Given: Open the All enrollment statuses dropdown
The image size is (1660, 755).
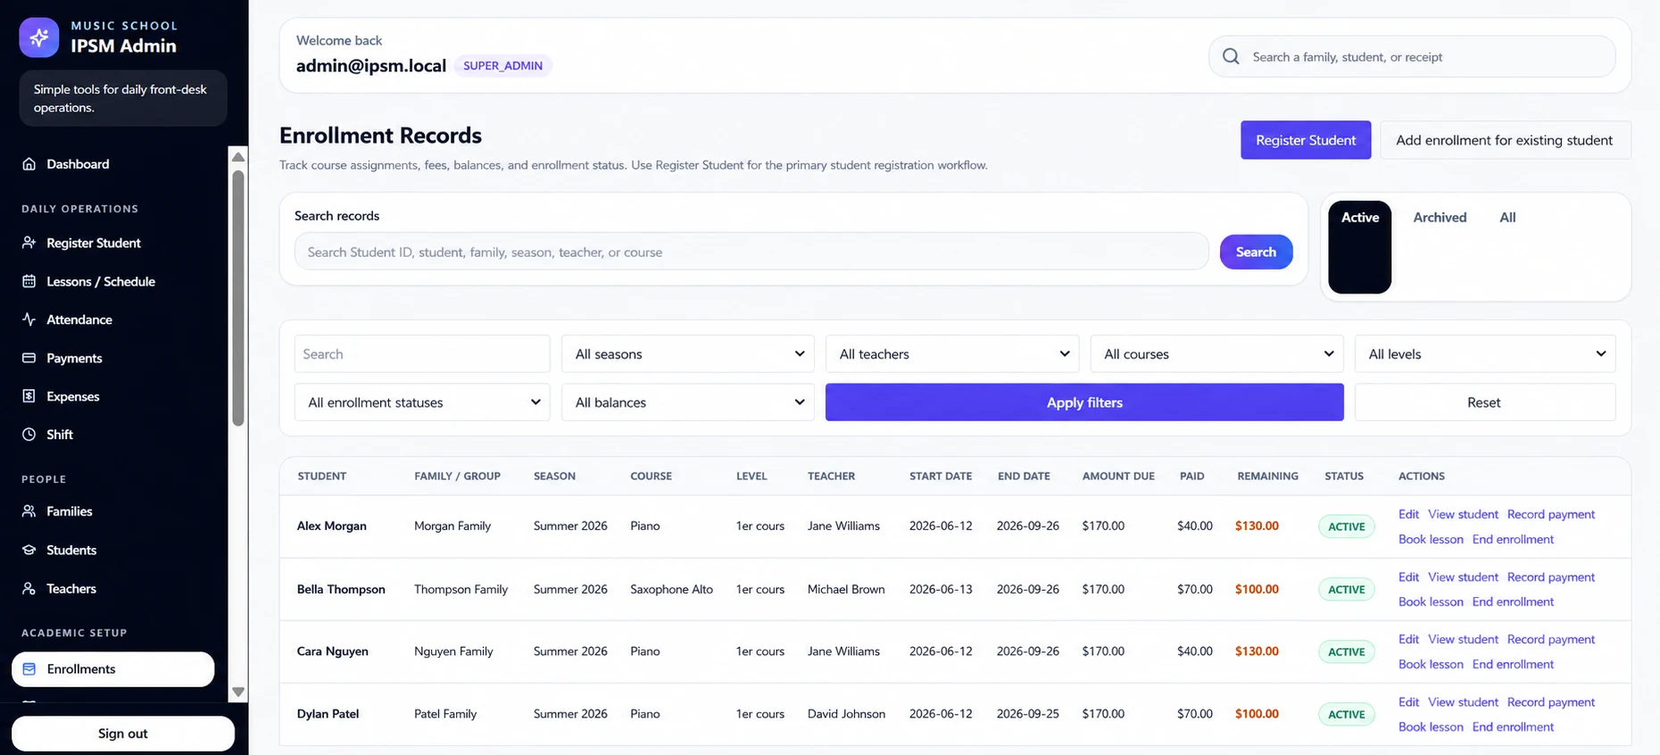Looking at the screenshot, I should pyautogui.click(x=422, y=402).
